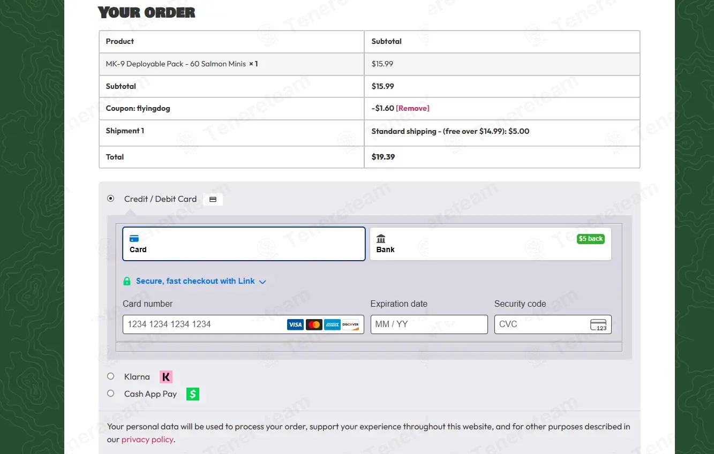
Task: Switch to the Bank payment tab
Action: pos(491,244)
